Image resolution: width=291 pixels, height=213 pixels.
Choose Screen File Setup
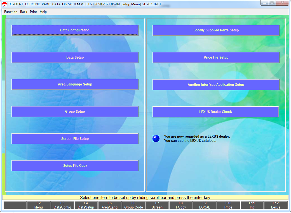pyautogui.click(x=75, y=139)
